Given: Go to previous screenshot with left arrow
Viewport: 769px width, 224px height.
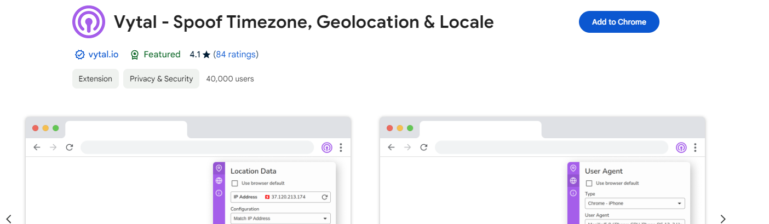Looking at the screenshot, I should click(9, 219).
